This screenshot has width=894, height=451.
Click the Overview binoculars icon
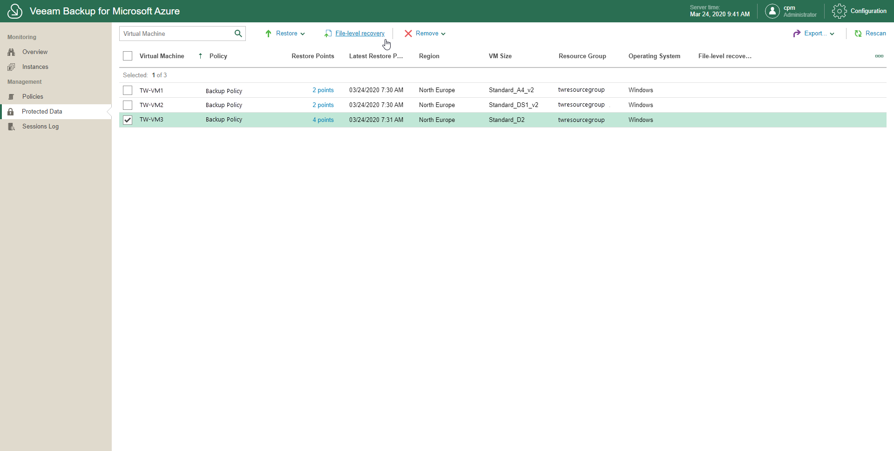coord(12,52)
